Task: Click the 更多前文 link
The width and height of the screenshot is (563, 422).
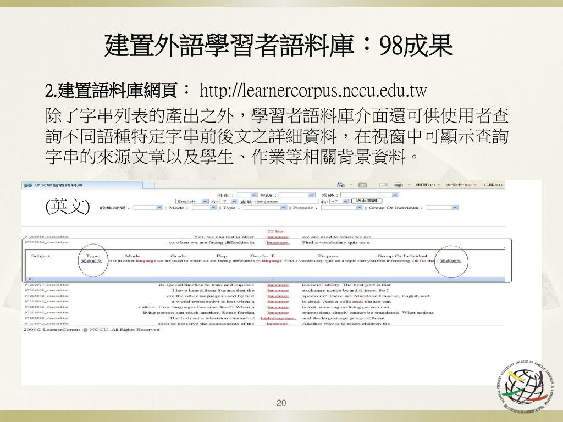Action: click(x=92, y=261)
